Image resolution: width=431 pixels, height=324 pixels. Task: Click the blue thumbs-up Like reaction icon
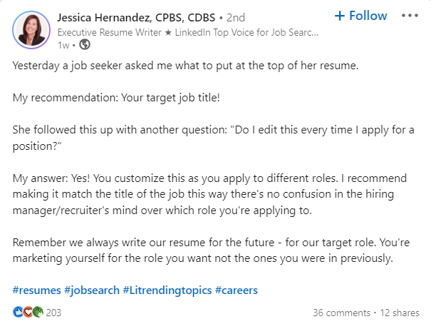[18, 313]
